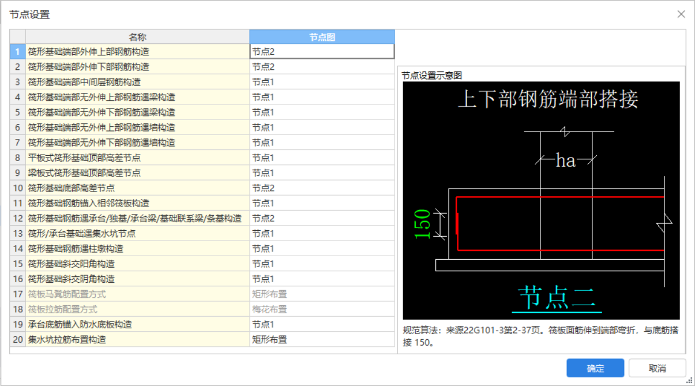Edit the 节点2 cell of row 1

pyautogui.click(x=322, y=52)
